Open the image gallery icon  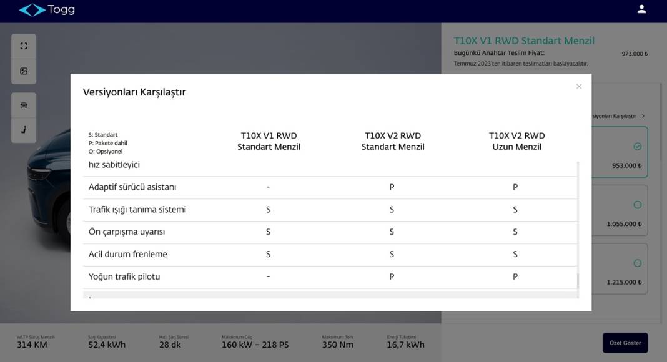click(24, 71)
